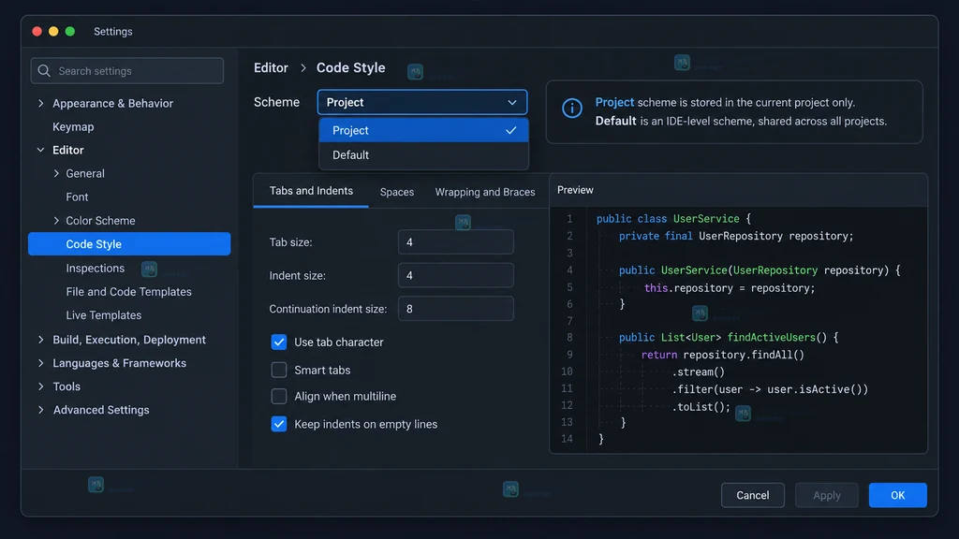This screenshot has height=539, width=959.
Task: Open Wrapping and Braces tab
Action: coord(485,192)
